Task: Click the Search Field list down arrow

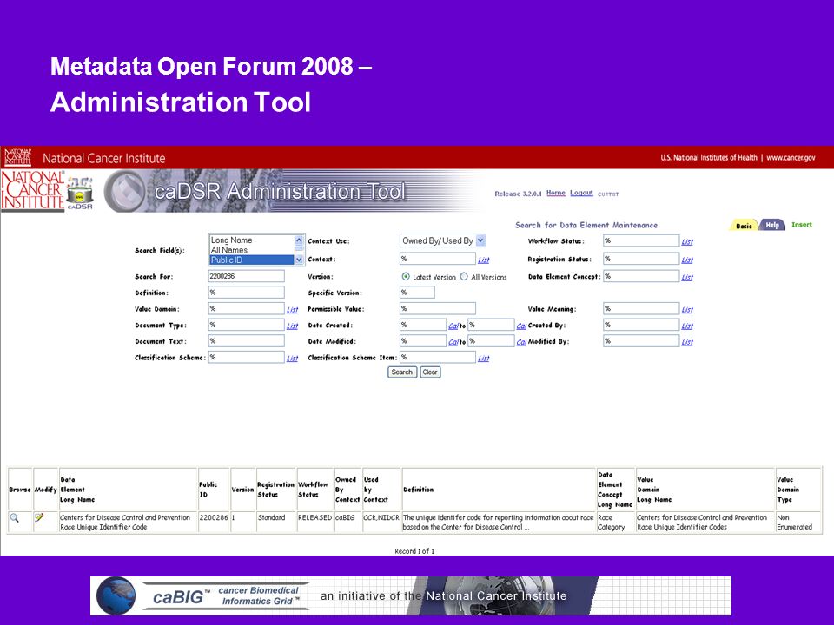Action: [299, 260]
